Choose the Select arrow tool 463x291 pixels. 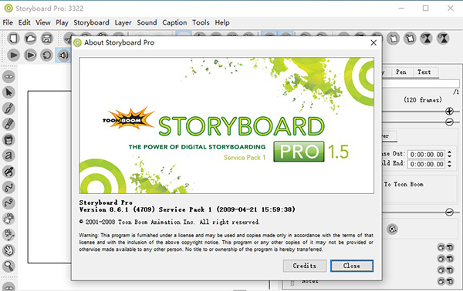coord(8,92)
